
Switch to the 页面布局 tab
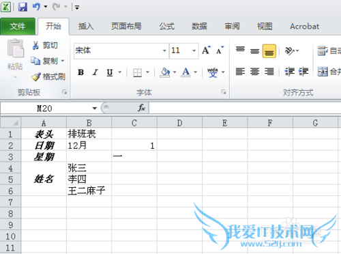coord(126,27)
